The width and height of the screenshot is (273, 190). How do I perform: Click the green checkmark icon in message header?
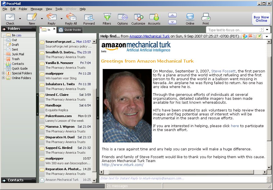coord(259,36)
